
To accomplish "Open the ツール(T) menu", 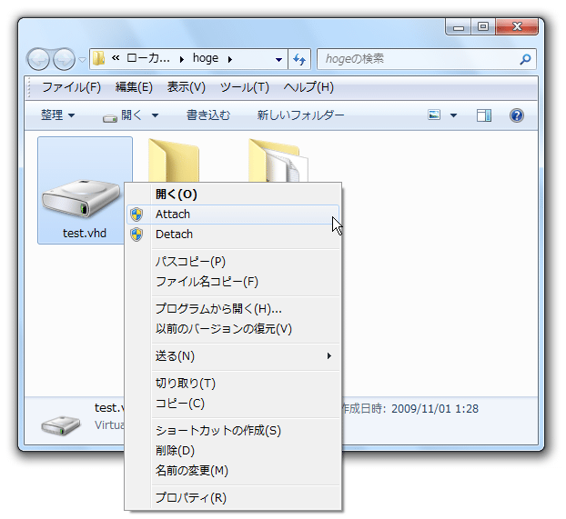I will (245, 87).
